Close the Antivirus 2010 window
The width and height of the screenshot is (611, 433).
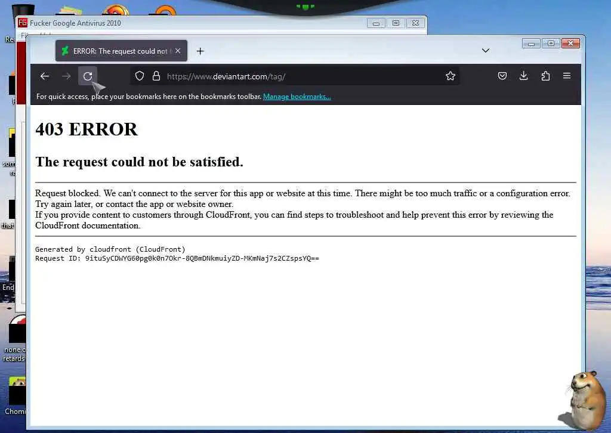(x=415, y=23)
